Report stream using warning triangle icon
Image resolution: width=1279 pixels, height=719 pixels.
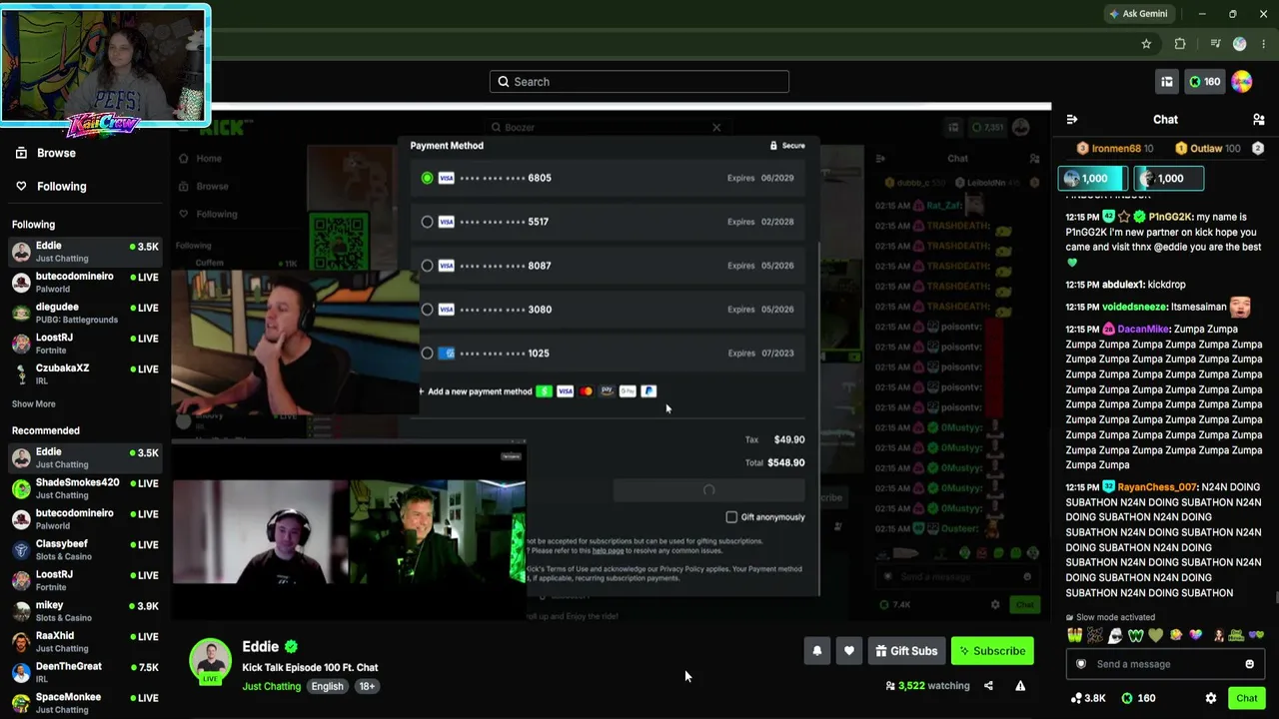tap(1020, 686)
